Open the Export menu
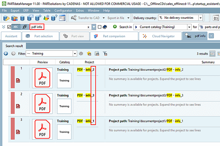The height and width of the screenshot is (146, 220). click(x=15, y=11)
